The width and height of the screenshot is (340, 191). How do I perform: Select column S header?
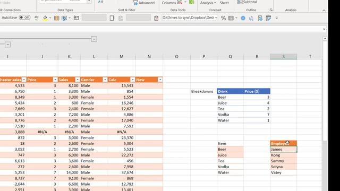[x=283, y=57]
